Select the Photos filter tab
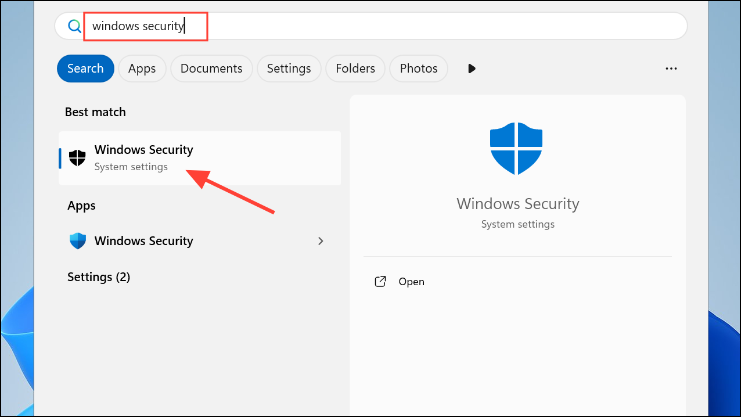The image size is (741, 417). tap(418, 69)
